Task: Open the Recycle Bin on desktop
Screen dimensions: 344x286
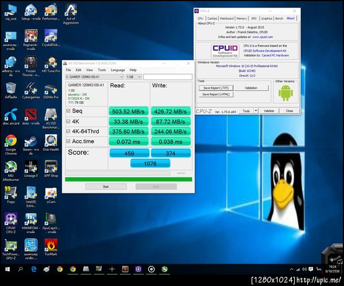Action: point(11,90)
